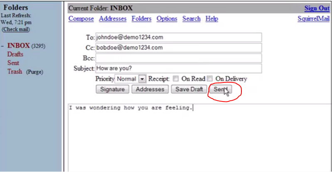Enable the On Read receipt checkbox
Viewport: 332px width, 172px height.
pos(175,79)
